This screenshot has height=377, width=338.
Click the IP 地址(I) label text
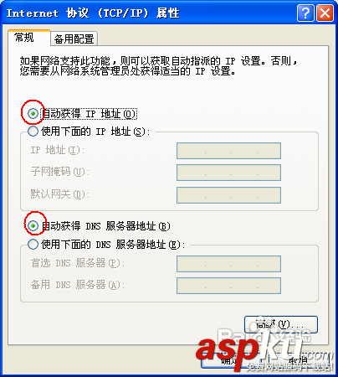(x=58, y=150)
